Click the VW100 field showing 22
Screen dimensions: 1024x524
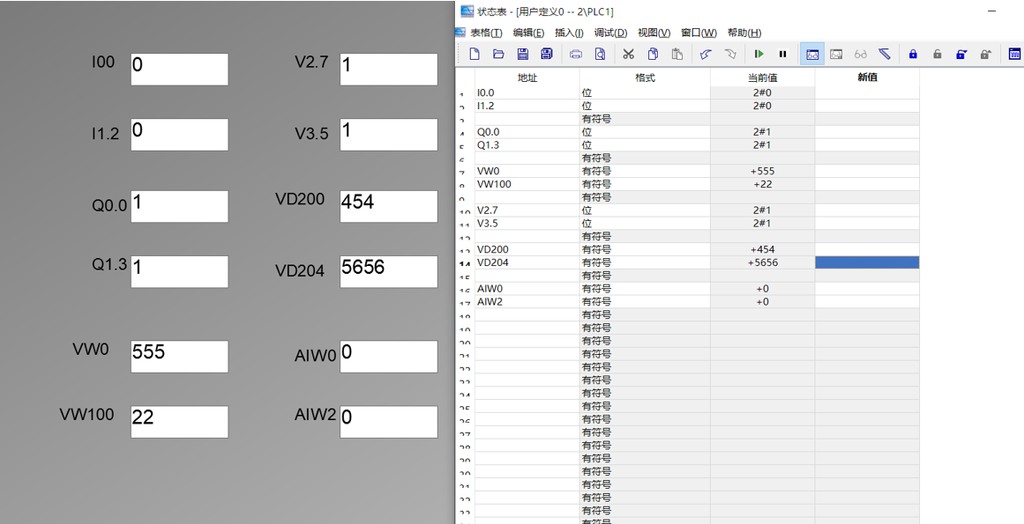click(x=180, y=421)
